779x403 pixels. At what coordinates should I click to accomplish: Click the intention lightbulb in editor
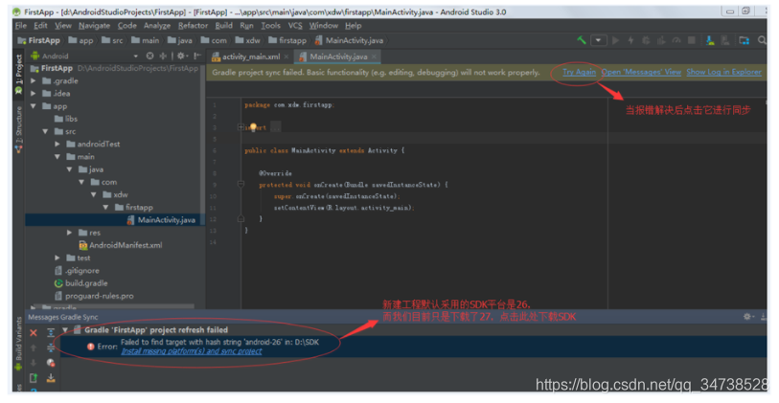coord(253,127)
